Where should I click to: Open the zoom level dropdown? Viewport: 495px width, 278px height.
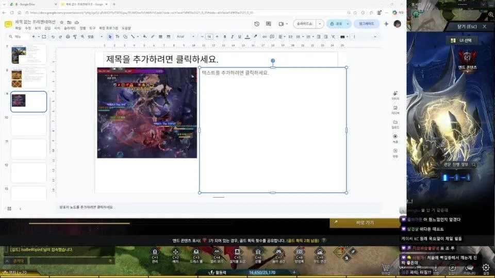coord(95,37)
